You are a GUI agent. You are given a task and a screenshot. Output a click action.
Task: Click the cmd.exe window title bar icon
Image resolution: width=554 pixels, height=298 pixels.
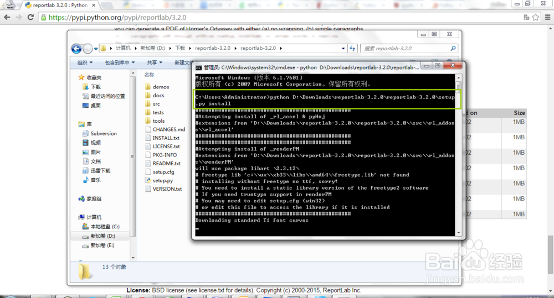pyautogui.click(x=198, y=67)
